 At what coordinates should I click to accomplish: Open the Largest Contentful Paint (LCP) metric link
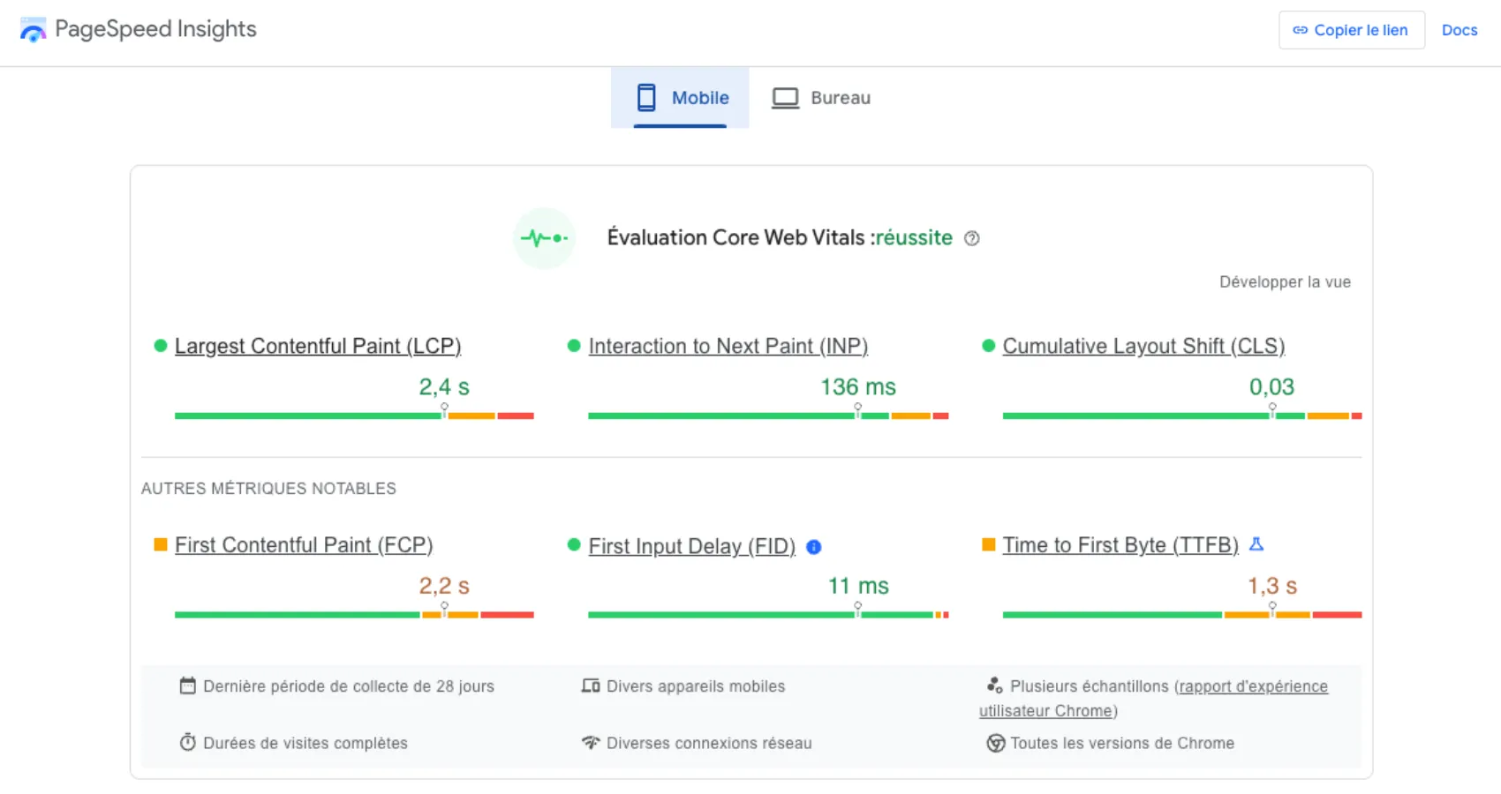click(x=318, y=346)
